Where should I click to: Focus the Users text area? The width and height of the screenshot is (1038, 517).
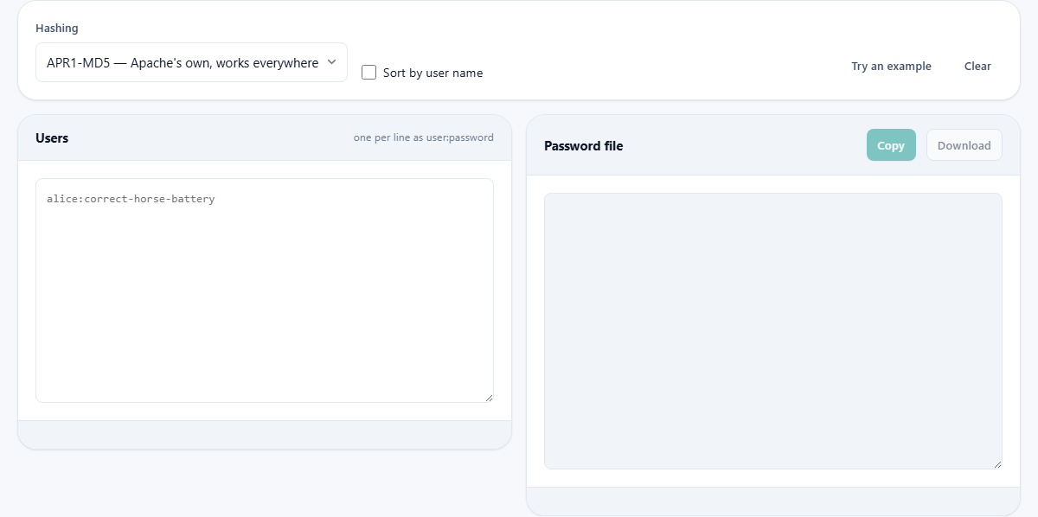(x=265, y=290)
